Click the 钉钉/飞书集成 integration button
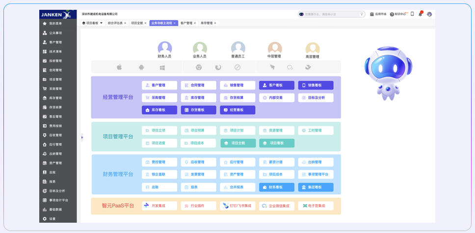 237,206
